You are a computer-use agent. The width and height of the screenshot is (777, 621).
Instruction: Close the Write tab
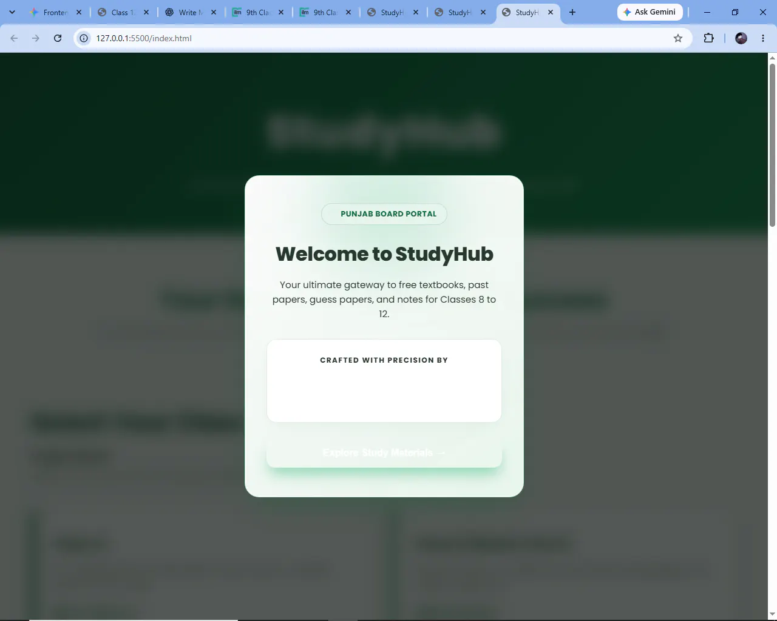(214, 12)
